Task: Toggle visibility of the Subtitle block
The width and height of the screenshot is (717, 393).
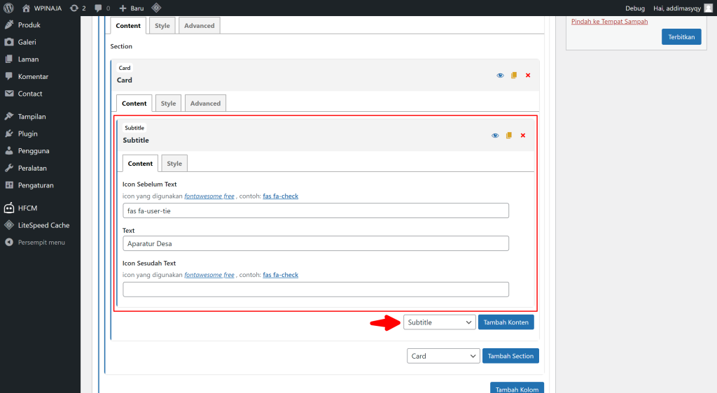Action: [x=495, y=136]
